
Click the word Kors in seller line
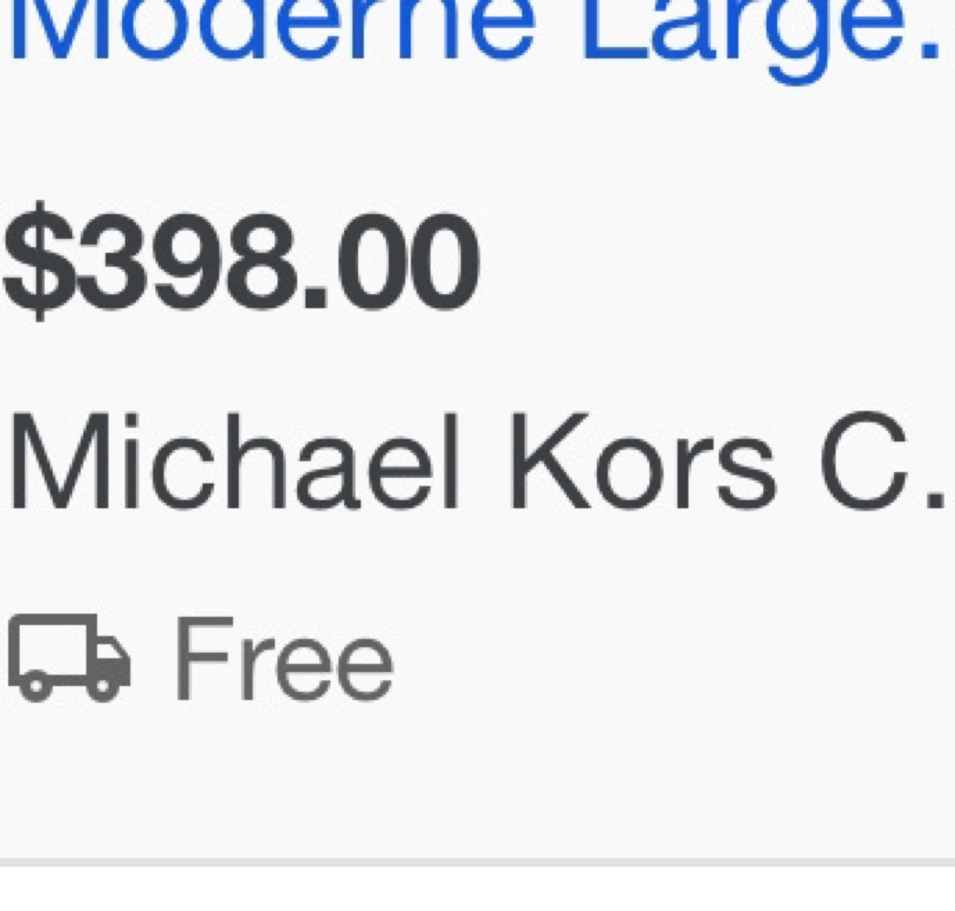click(x=642, y=462)
